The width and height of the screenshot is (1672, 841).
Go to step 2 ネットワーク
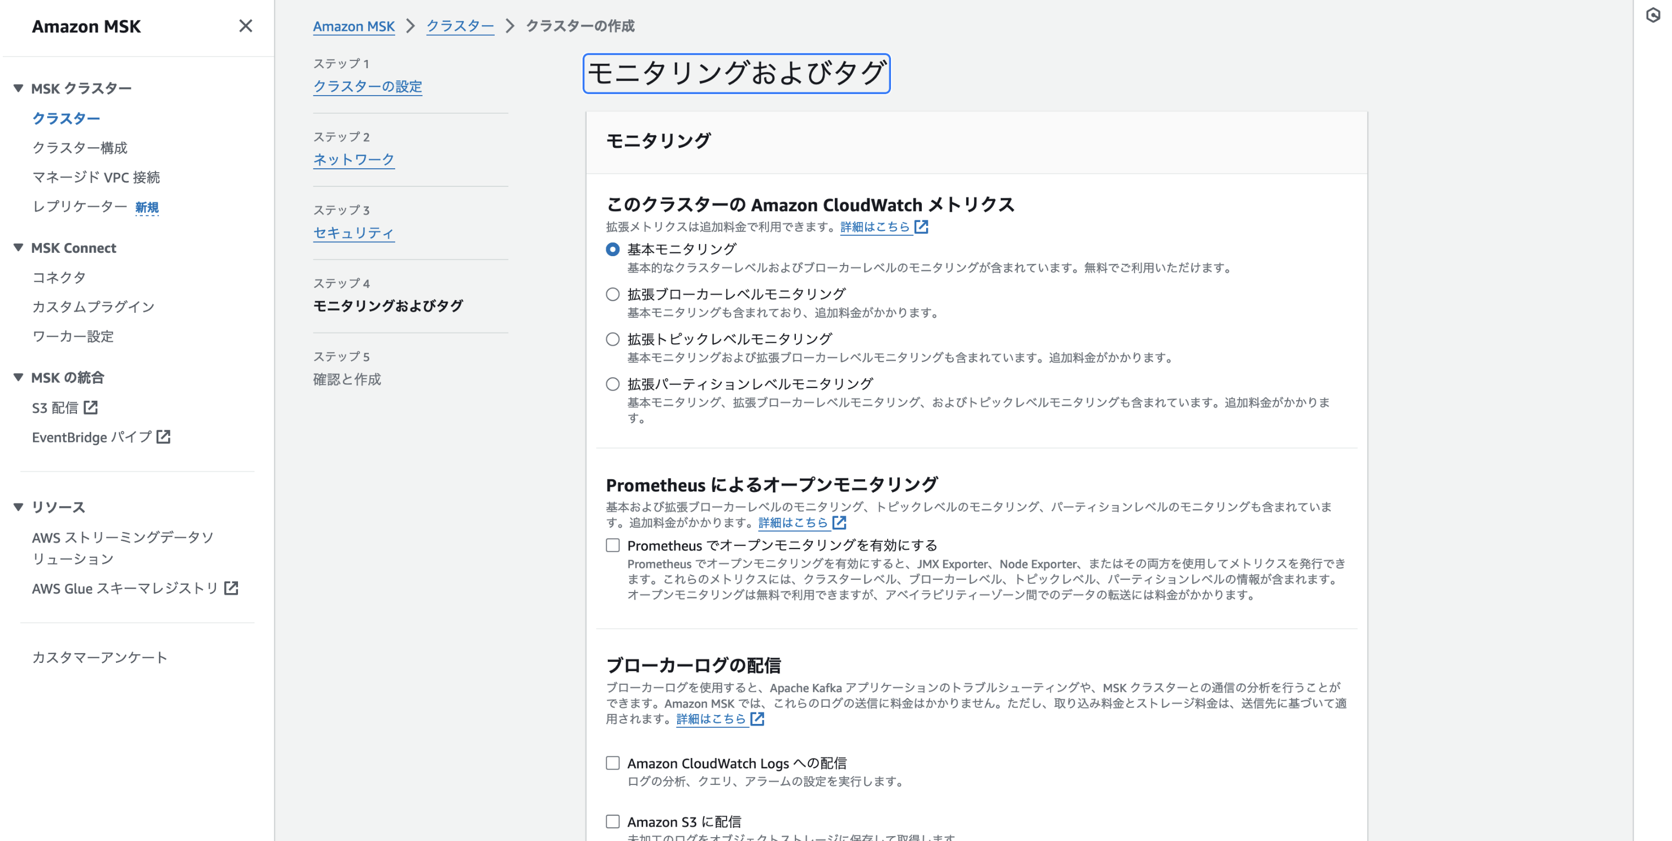(354, 159)
